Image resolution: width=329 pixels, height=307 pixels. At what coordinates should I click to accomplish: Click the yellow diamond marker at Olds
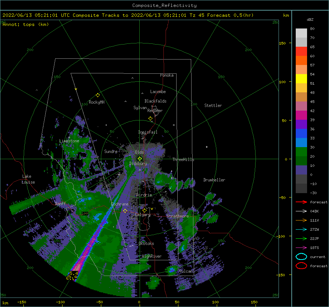(x=140, y=159)
